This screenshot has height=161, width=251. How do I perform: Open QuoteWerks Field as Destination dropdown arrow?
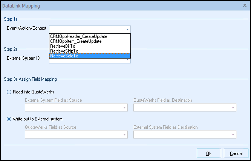233,108
